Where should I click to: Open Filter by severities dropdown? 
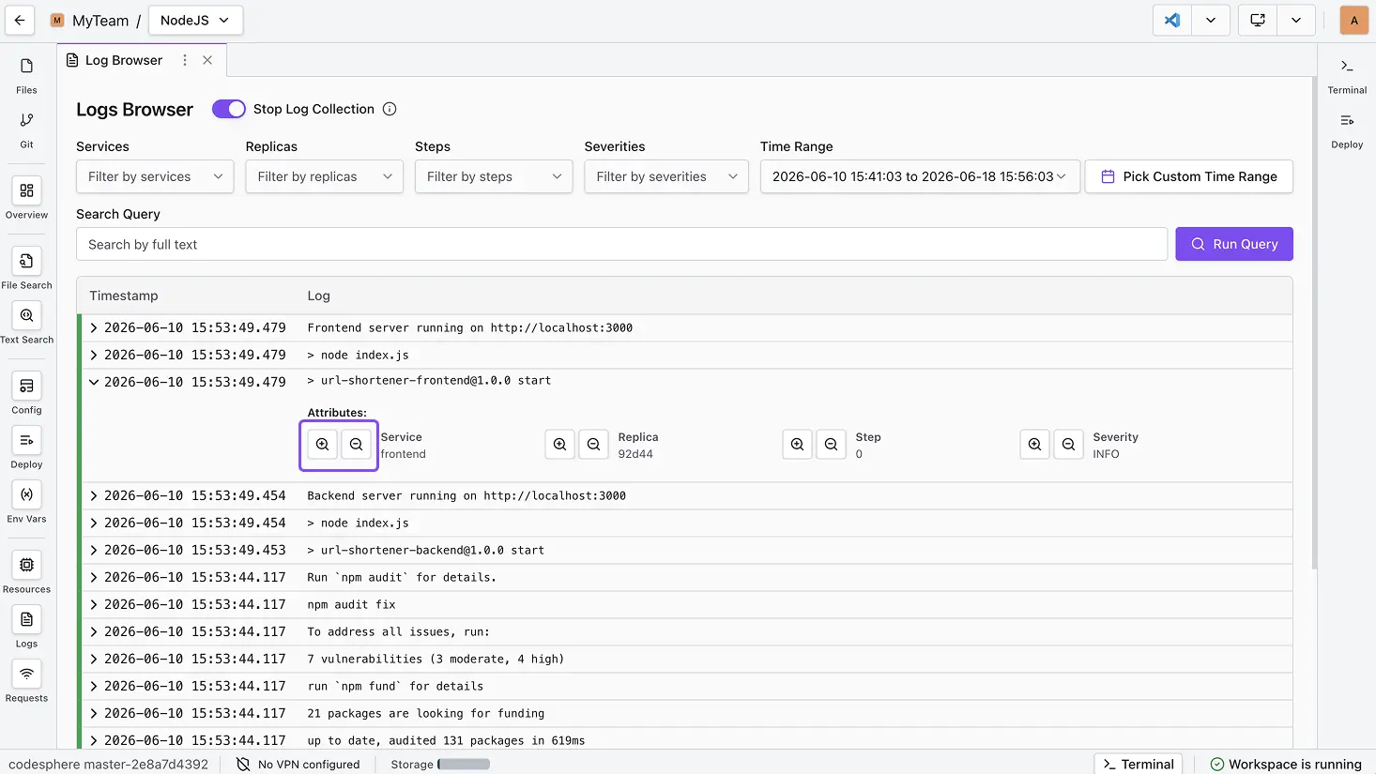(x=666, y=176)
